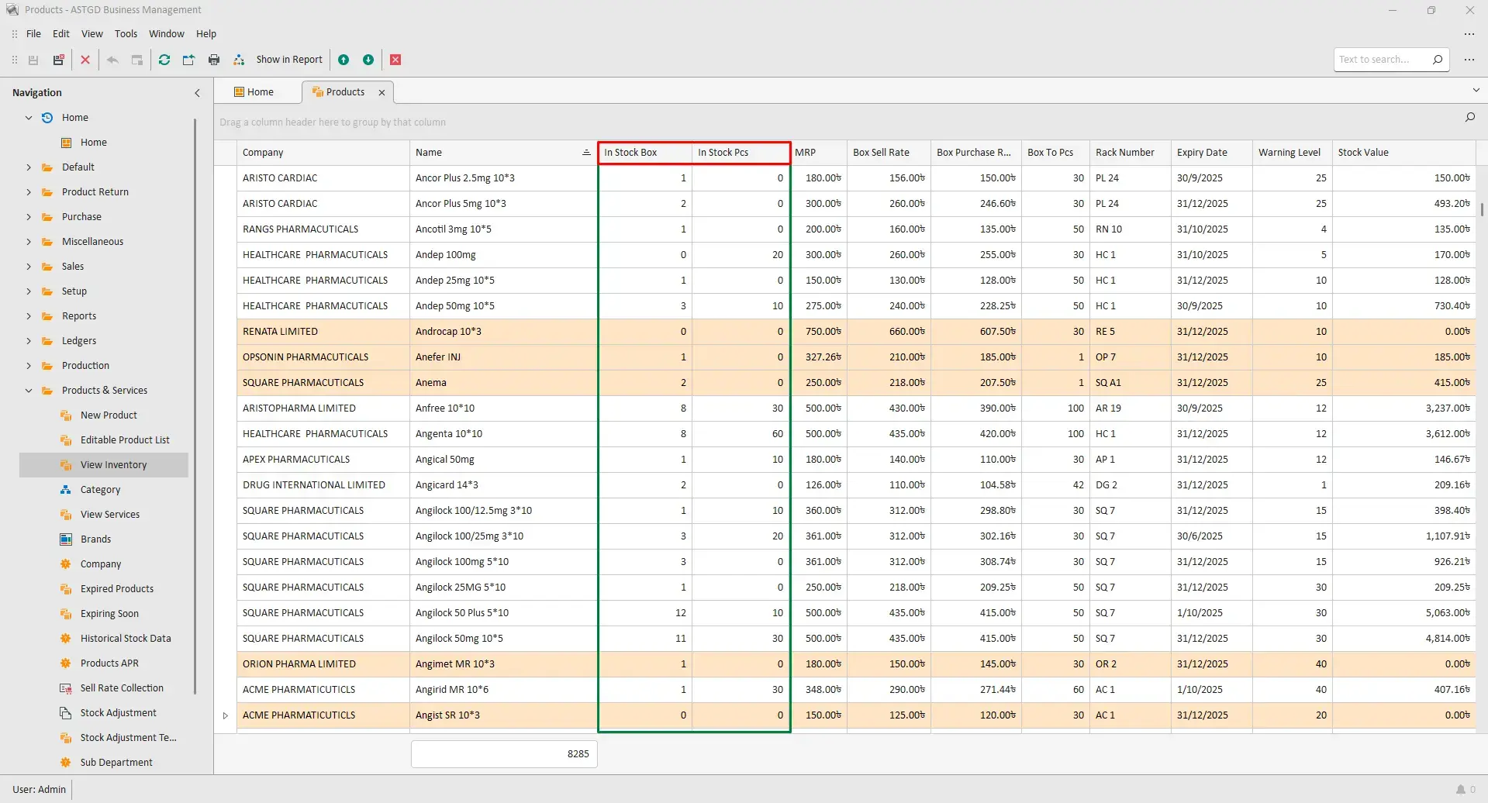Click the magnifier in Text to search box
The image size is (1488, 803).
[1438, 60]
